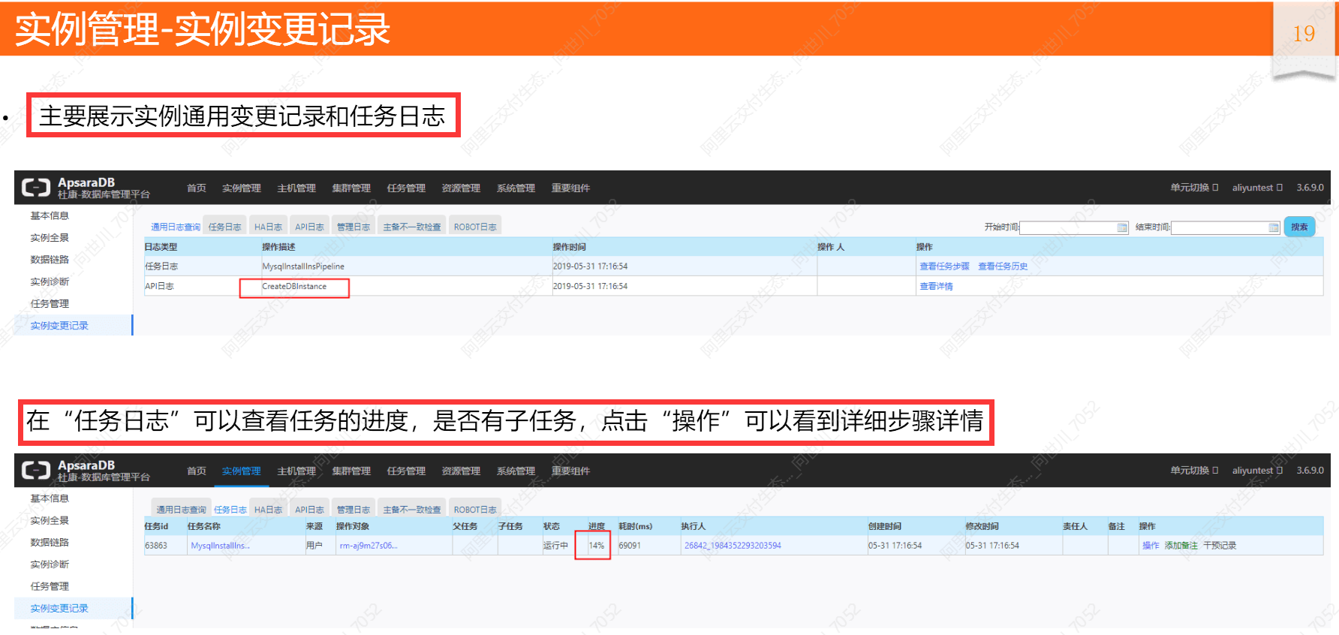Screen dimensions: 1339x635
Task: Open API日志 tab in upper screenshot
Action: [x=309, y=227]
